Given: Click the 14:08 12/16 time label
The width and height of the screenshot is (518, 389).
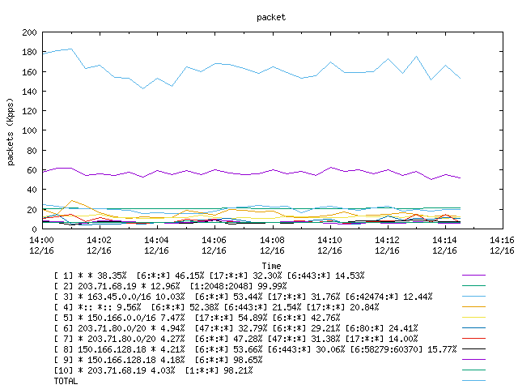Looking at the screenshot, I should click(x=272, y=245).
